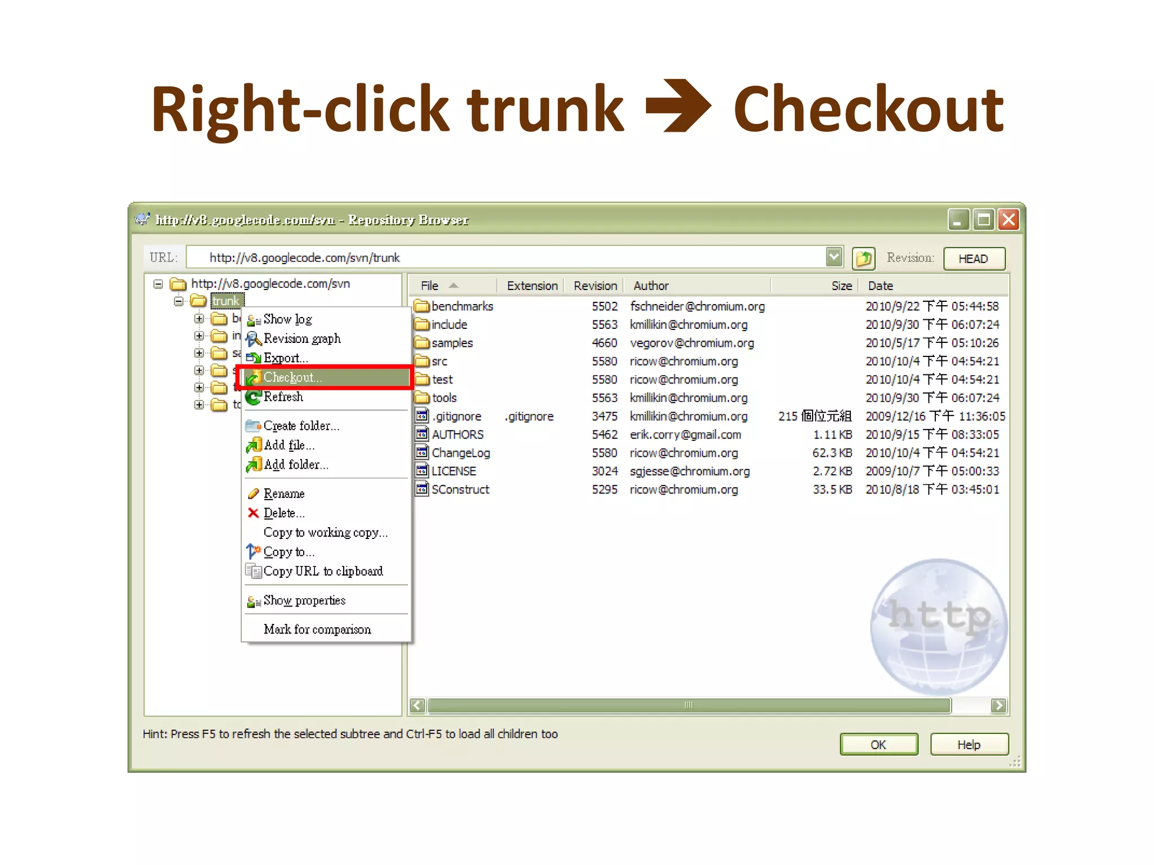Expand the first subfolder under trunk
Viewport: 1154px width, 865px height.
pos(199,319)
